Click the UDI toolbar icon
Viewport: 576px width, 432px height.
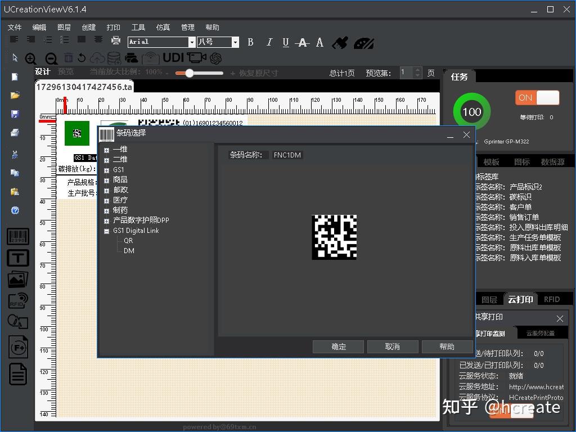[173, 58]
